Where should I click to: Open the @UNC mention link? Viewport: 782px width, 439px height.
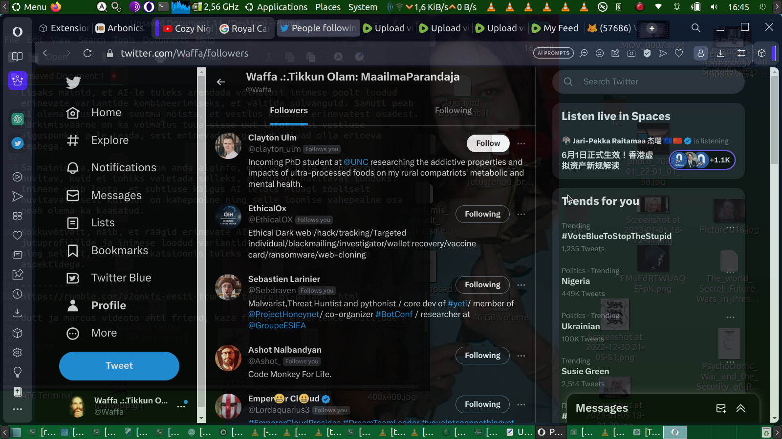(x=356, y=162)
